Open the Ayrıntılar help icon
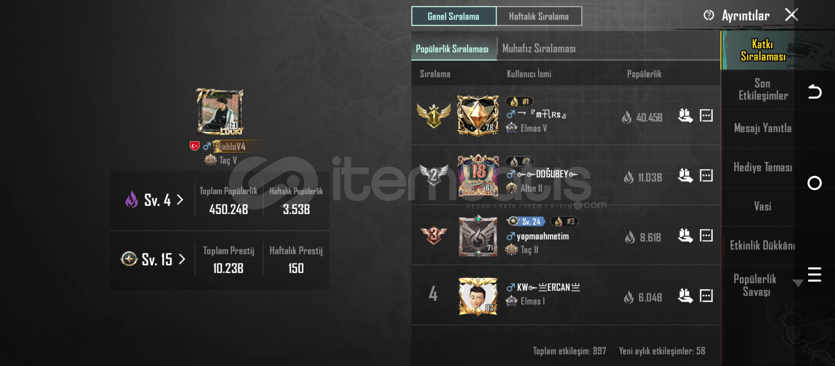Viewport: 835px width, 366px height. pos(709,15)
